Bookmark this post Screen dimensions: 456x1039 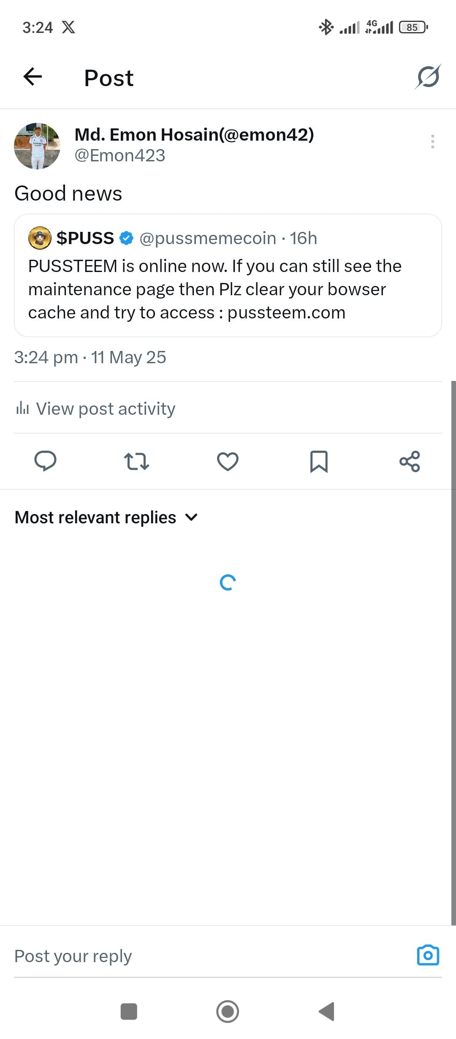click(x=319, y=461)
